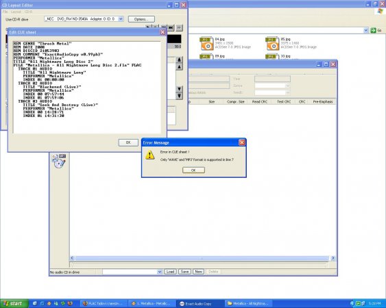Click inside the CUE sheet text area
Image resolution: width=386 pixels, height=308 pixels.
pos(87,88)
